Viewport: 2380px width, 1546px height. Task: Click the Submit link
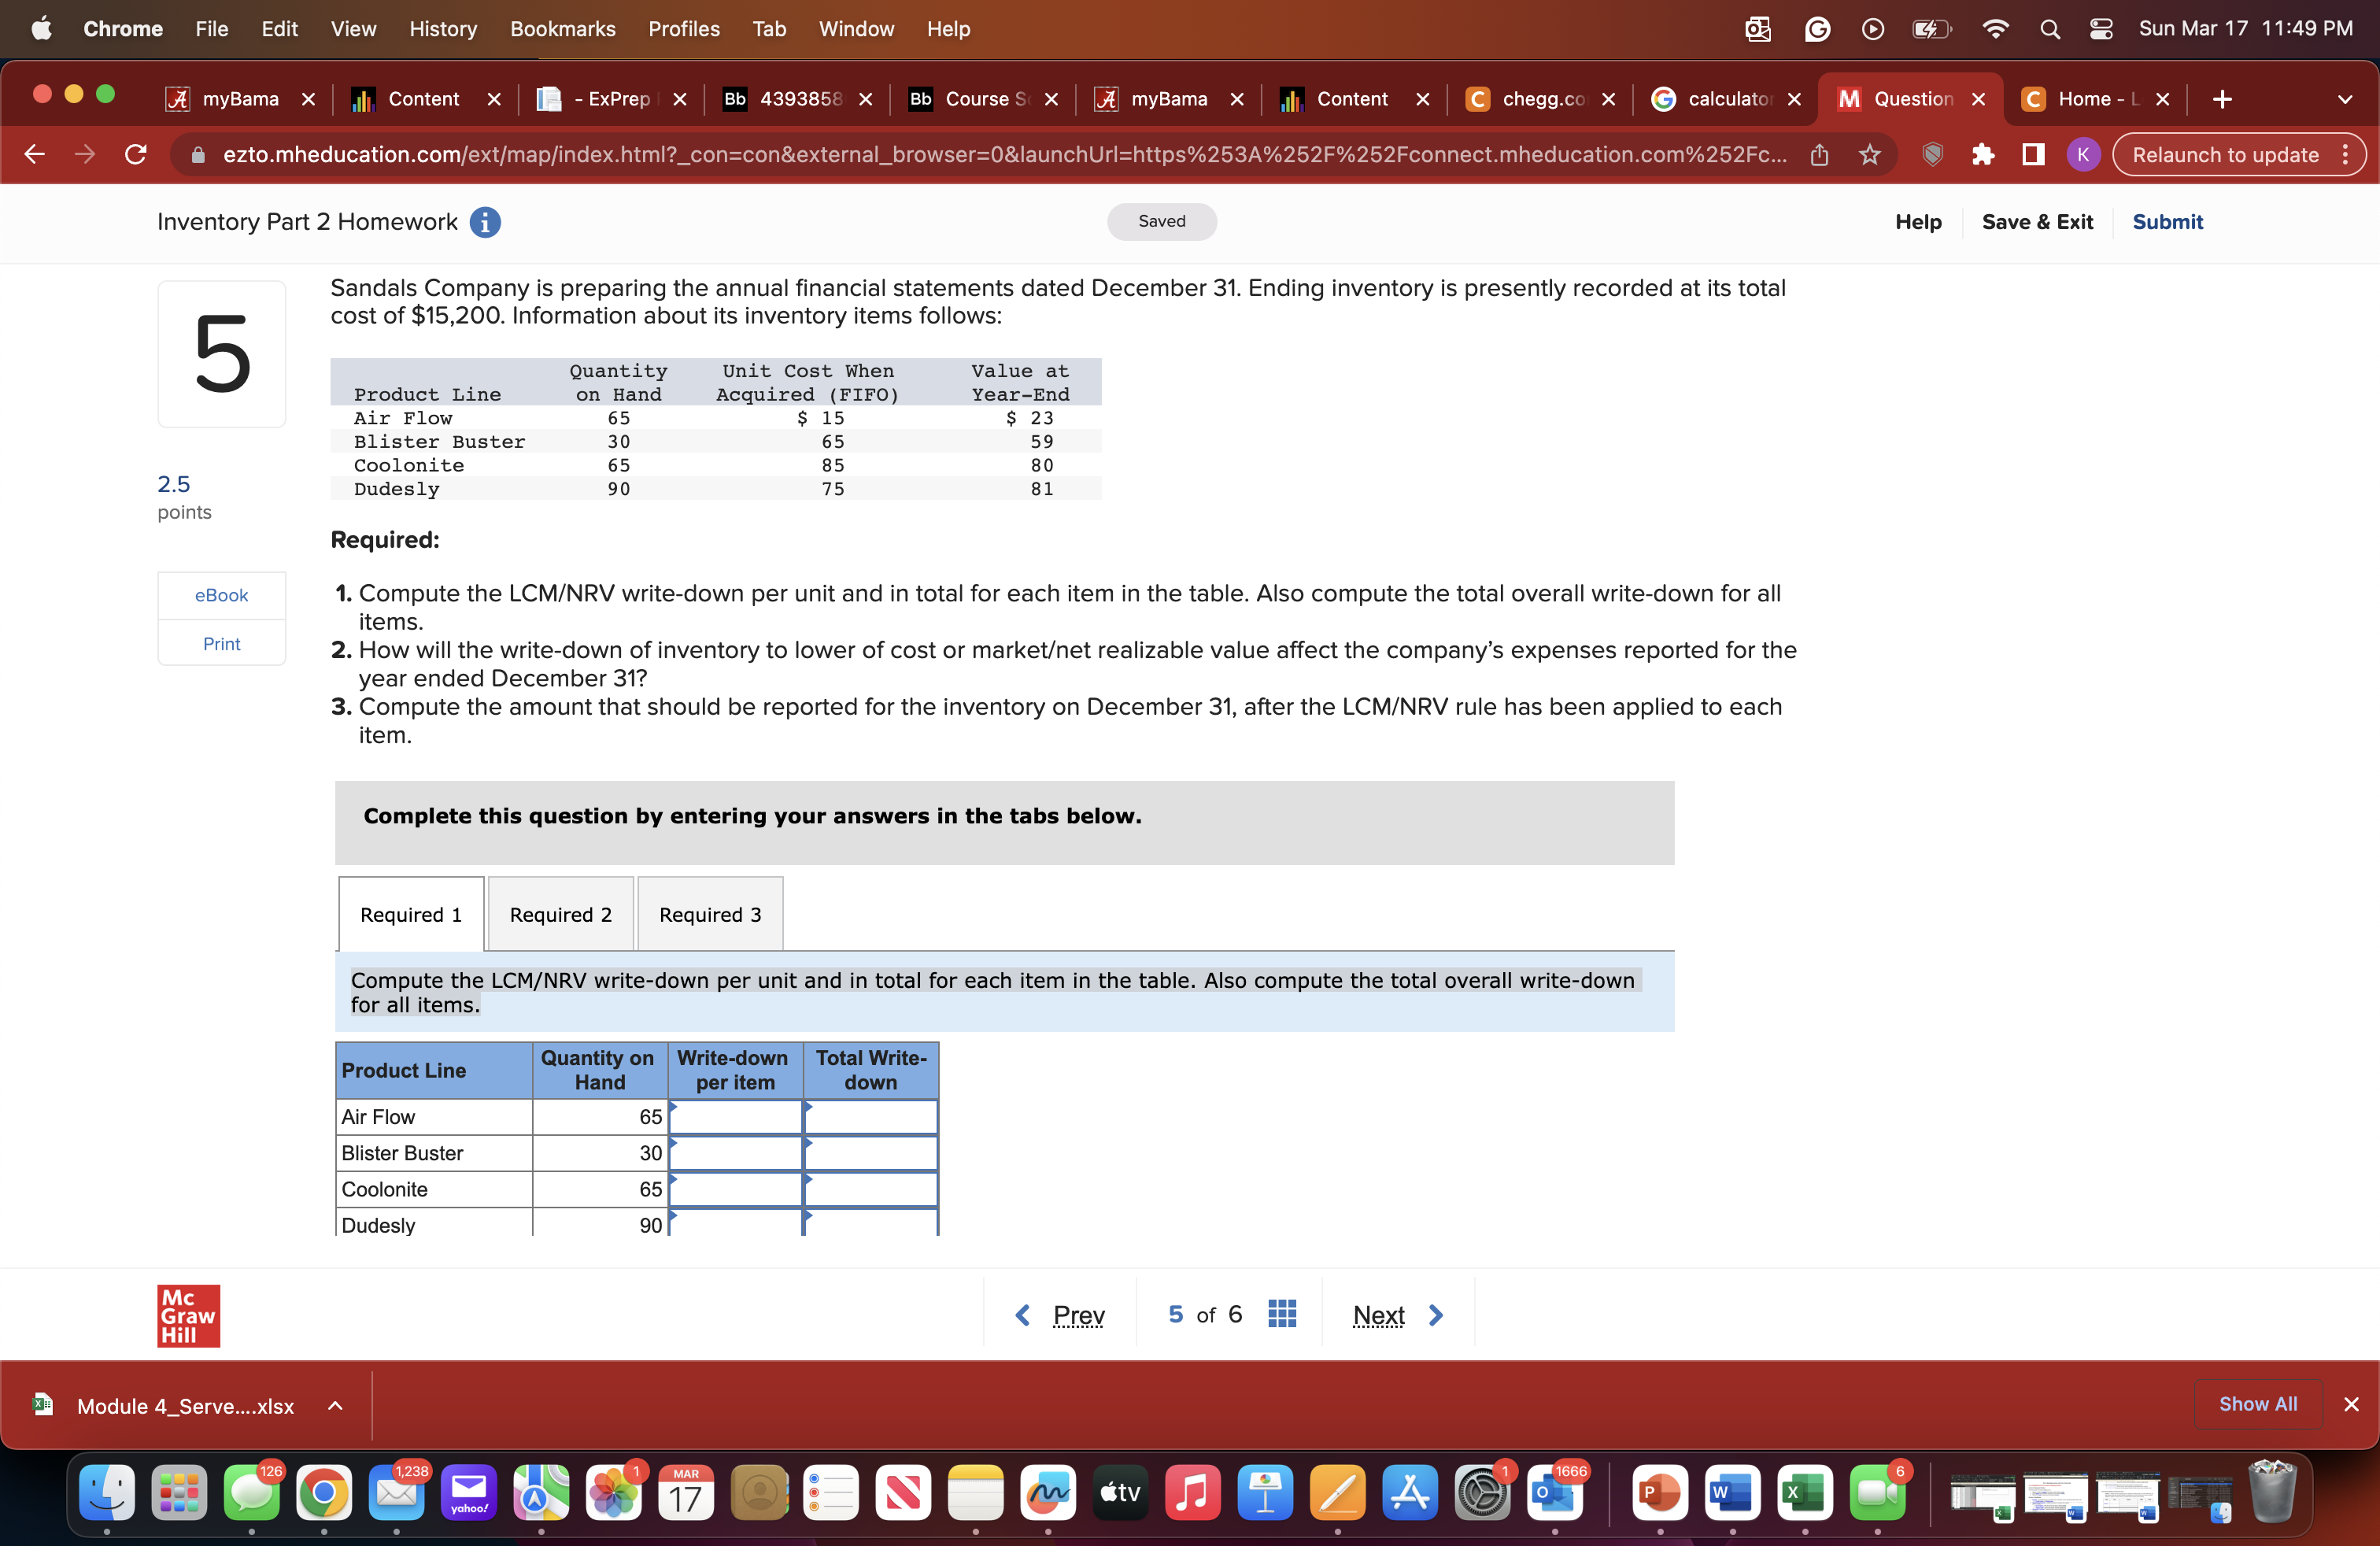pyautogui.click(x=2168, y=221)
